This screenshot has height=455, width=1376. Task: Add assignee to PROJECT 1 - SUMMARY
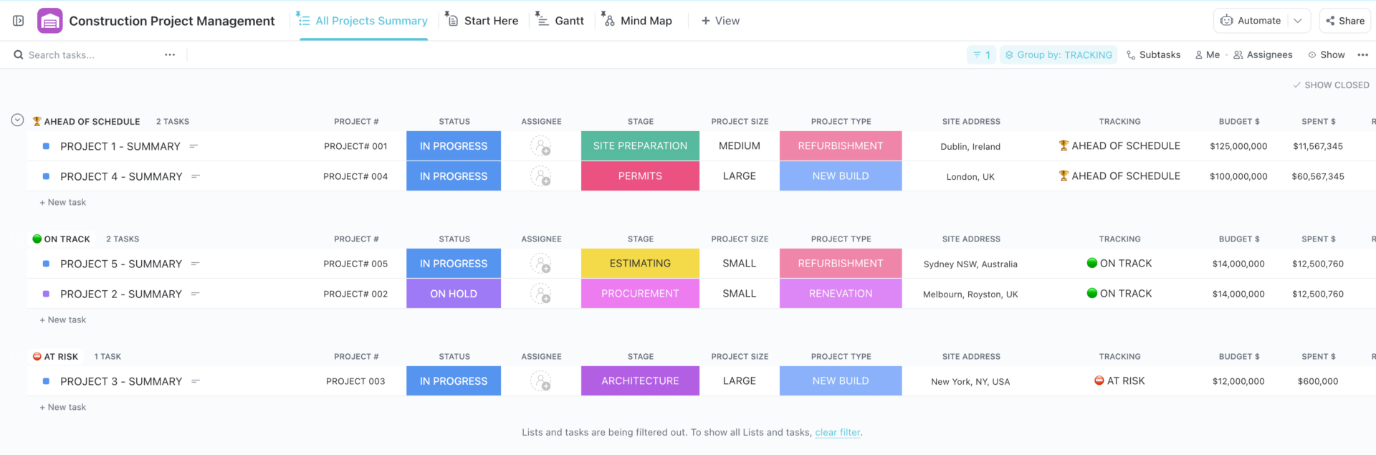[x=540, y=146]
